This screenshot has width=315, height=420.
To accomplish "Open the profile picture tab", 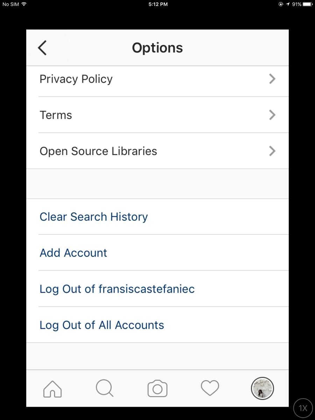I will pyautogui.click(x=262, y=388).
